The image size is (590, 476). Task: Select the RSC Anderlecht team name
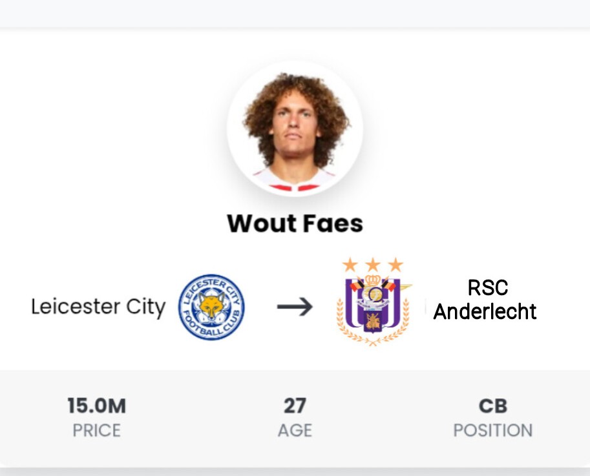click(x=485, y=300)
